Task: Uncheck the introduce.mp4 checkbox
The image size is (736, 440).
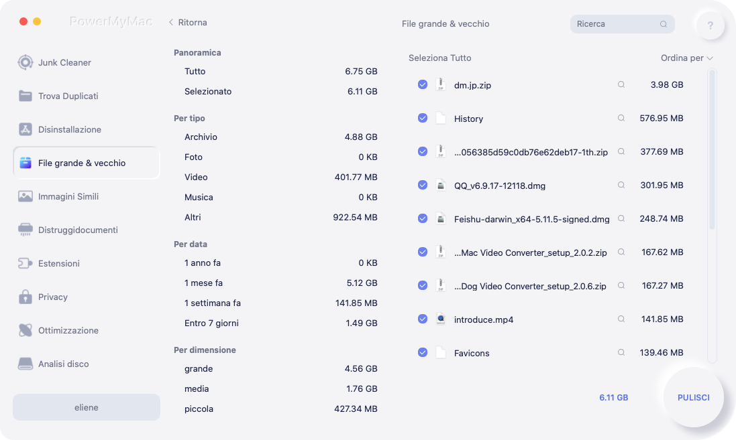Action: (423, 319)
